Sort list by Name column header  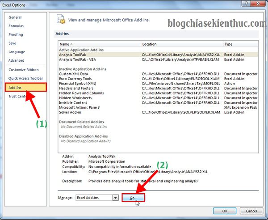point(100,44)
